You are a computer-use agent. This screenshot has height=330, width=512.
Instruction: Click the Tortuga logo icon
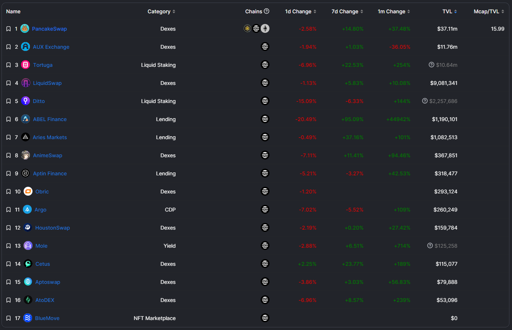click(25, 65)
